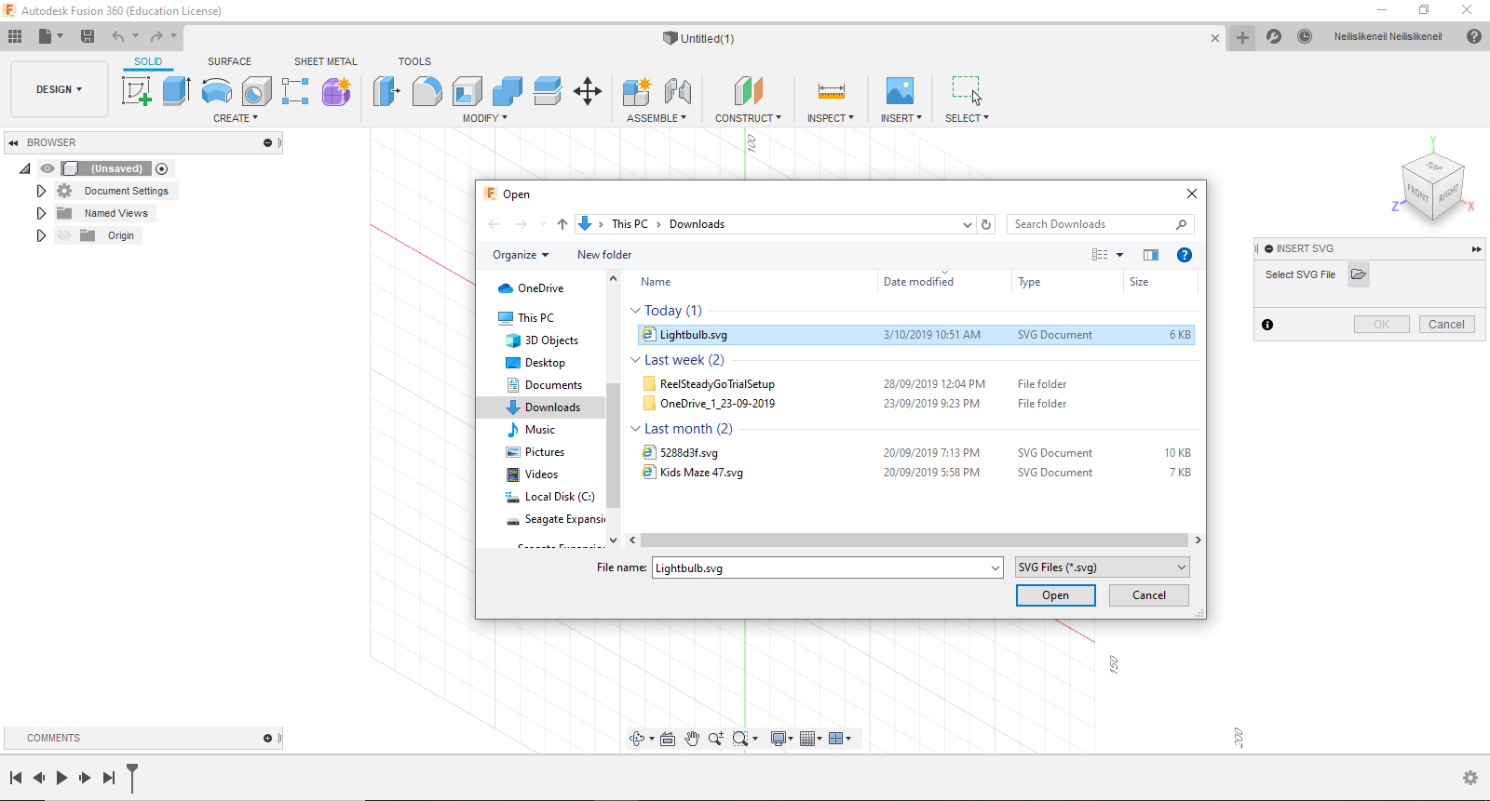Open the Organize dropdown in dialog
The width and height of the screenshot is (1490, 801).
tap(521, 255)
